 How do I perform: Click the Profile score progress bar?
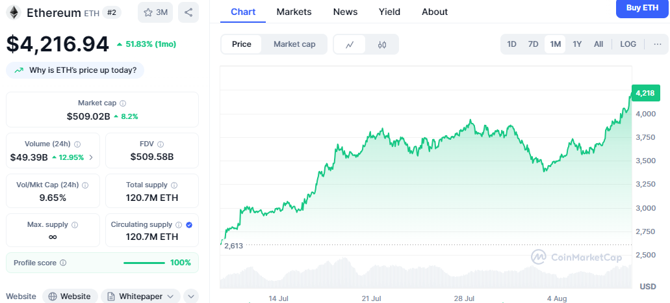tap(144, 263)
